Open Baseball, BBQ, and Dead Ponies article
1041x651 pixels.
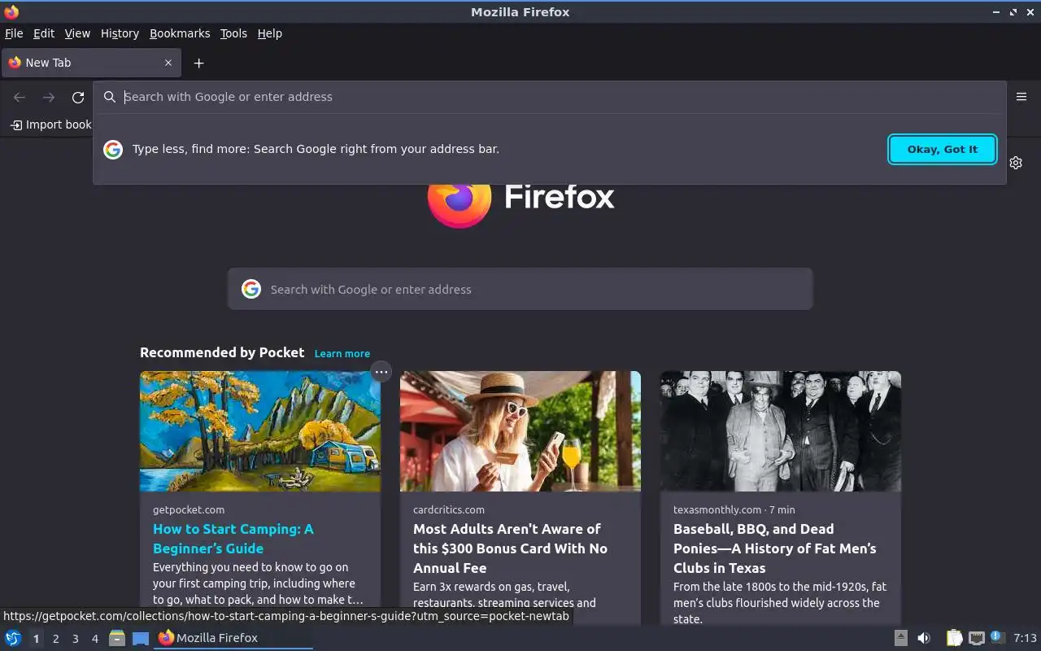[x=775, y=548]
